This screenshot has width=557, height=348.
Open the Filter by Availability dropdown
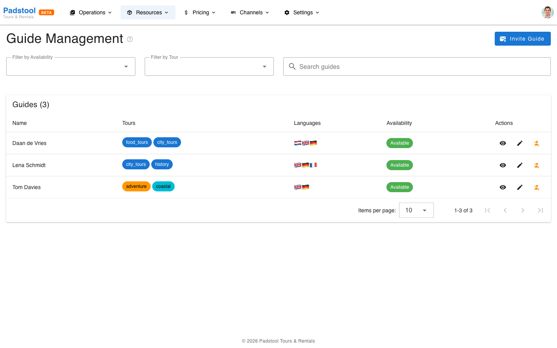click(x=71, y=67)
